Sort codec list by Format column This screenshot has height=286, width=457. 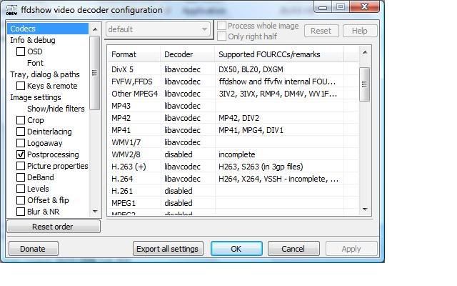coord(134,54)
